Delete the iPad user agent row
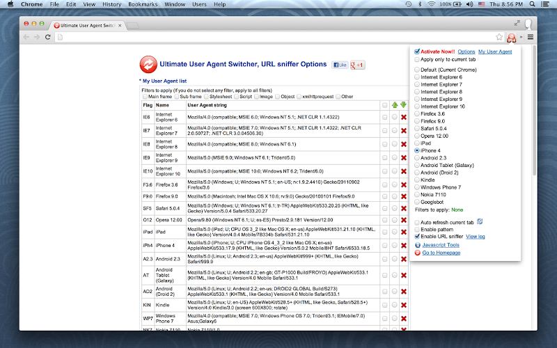The image size is (557, 348). pyautogui.click(x=404, y=232)
